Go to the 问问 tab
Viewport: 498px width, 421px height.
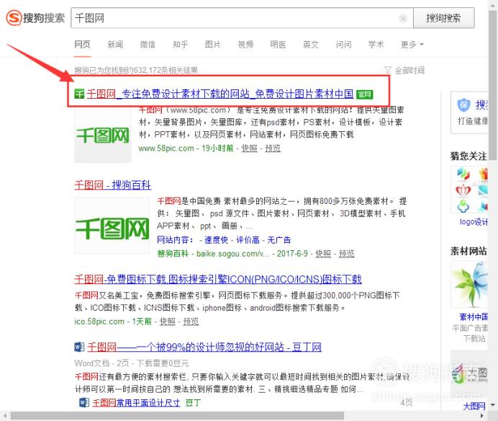point(344,45)
